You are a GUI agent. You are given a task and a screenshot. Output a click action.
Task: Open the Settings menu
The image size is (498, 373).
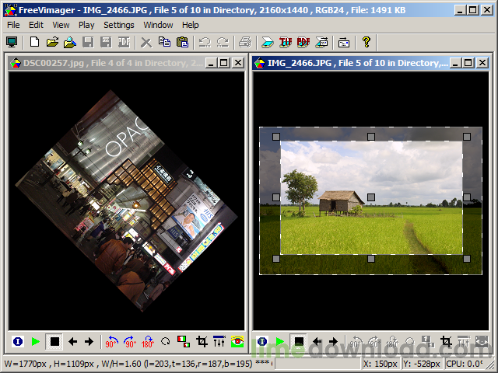click(x=118, y=25)
